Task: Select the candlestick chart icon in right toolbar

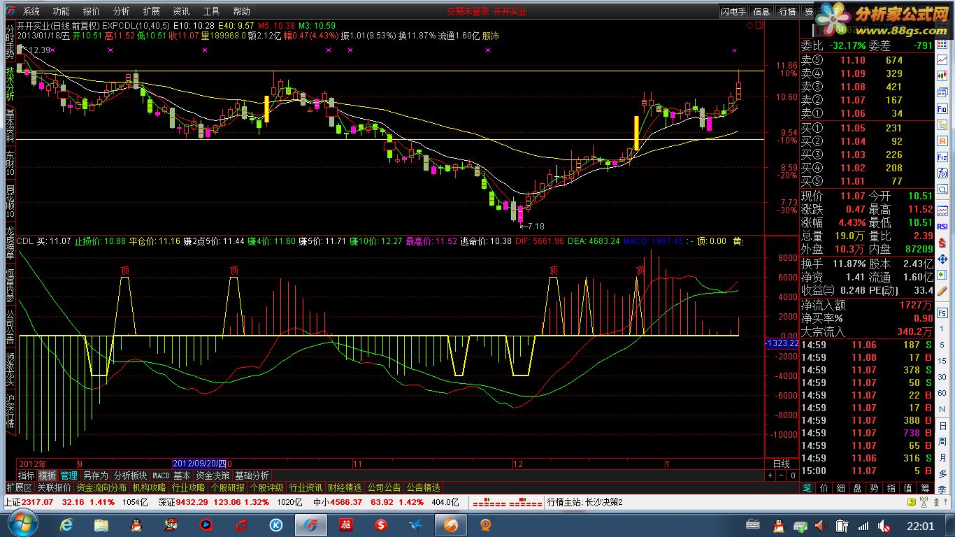Action: pyautogui.click(x=942, y=76)
